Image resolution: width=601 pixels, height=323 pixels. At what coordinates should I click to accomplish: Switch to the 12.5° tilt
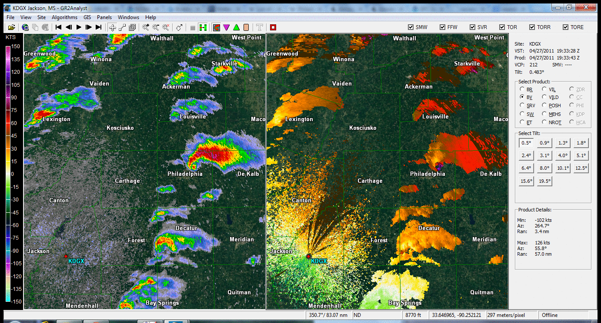coord(581,168)
